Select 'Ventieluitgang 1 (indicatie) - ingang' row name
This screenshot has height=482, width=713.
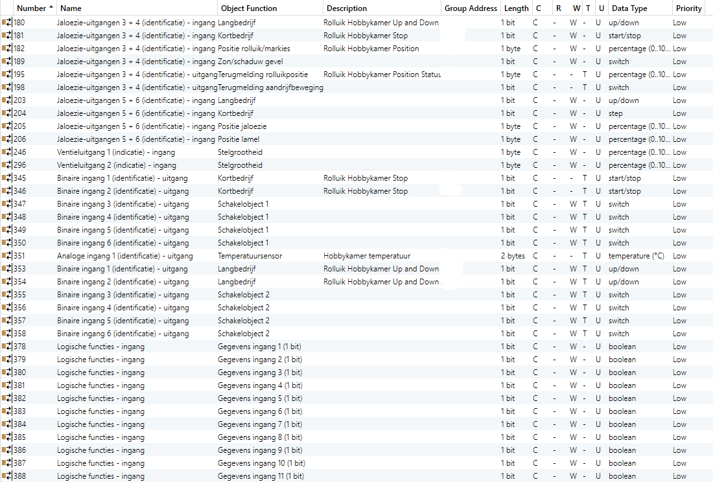(x=116, y=152)
